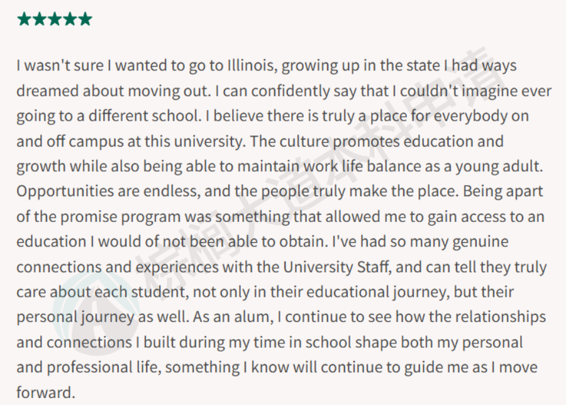Select the third rating star
This screenshot has height=405, width=566.
point(55,19)
